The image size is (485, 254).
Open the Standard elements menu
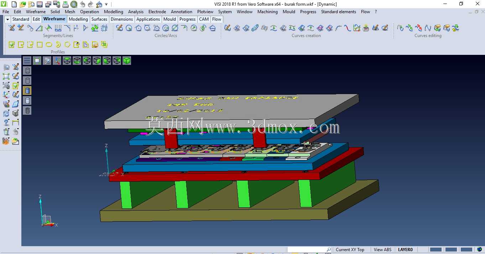click(x=338, y=11)
